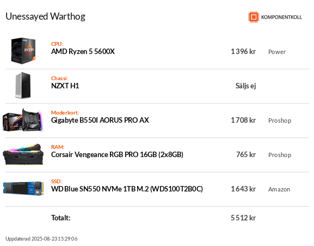Open the AMD Ryzen 5 5600X link
This screenshot has width=314, height=246.
pos(83,52)
